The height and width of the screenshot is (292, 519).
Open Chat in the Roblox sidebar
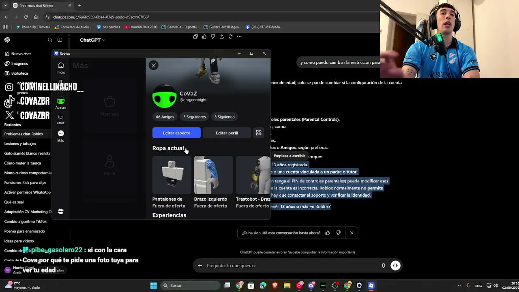coord(60,119)
